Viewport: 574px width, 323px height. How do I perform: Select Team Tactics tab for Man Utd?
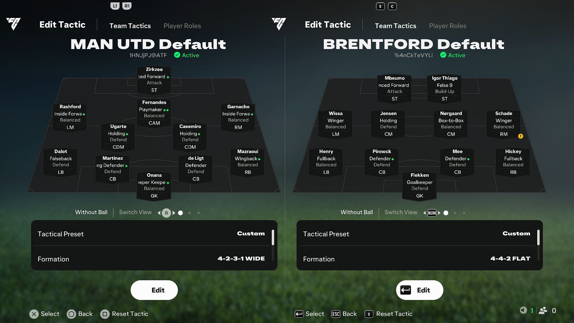[x=130, y=25]
